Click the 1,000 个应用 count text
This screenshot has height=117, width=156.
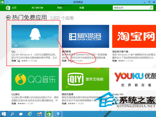(x=62, y=18)
